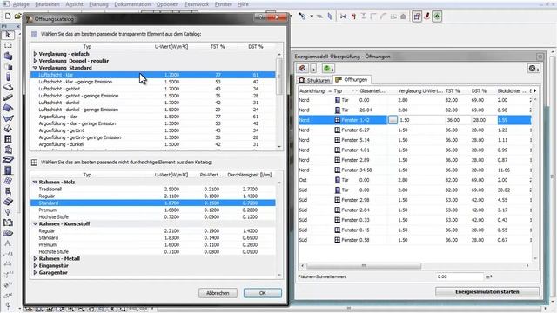
Task: Open the Ablage menu
Action: click(21, 4)
